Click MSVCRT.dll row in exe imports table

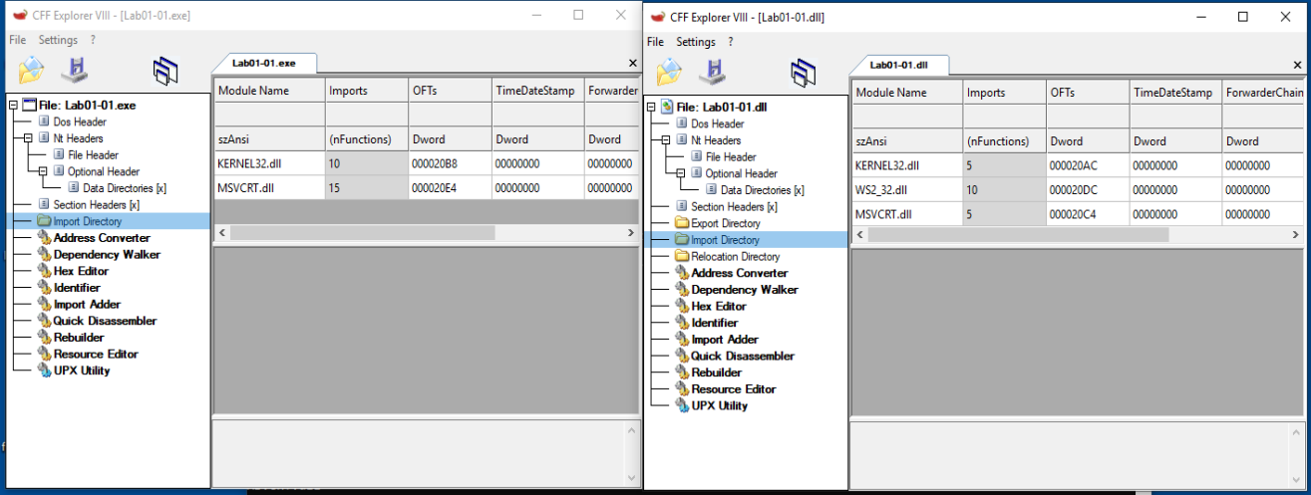point(426,188)
